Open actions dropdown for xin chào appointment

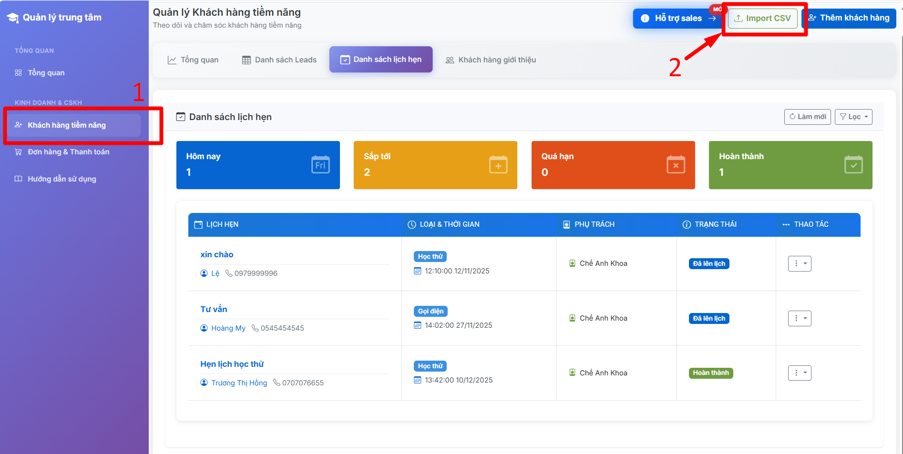tap(800, 263)
